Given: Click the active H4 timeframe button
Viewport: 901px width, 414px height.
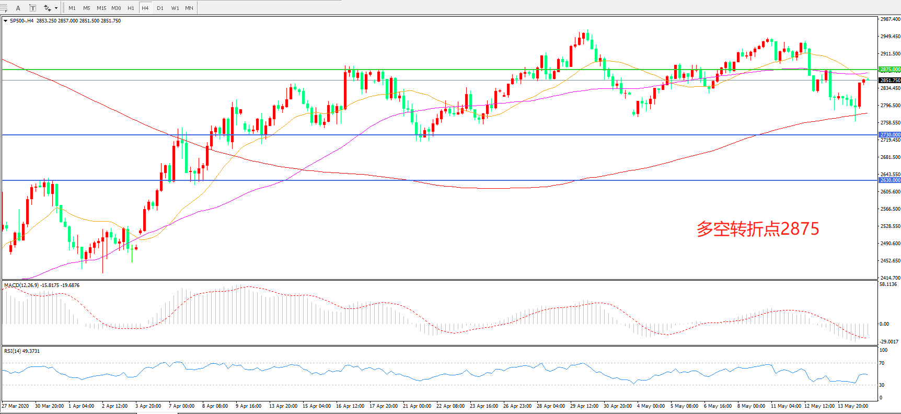Looking at the screenshot, I should pos(145,8).
